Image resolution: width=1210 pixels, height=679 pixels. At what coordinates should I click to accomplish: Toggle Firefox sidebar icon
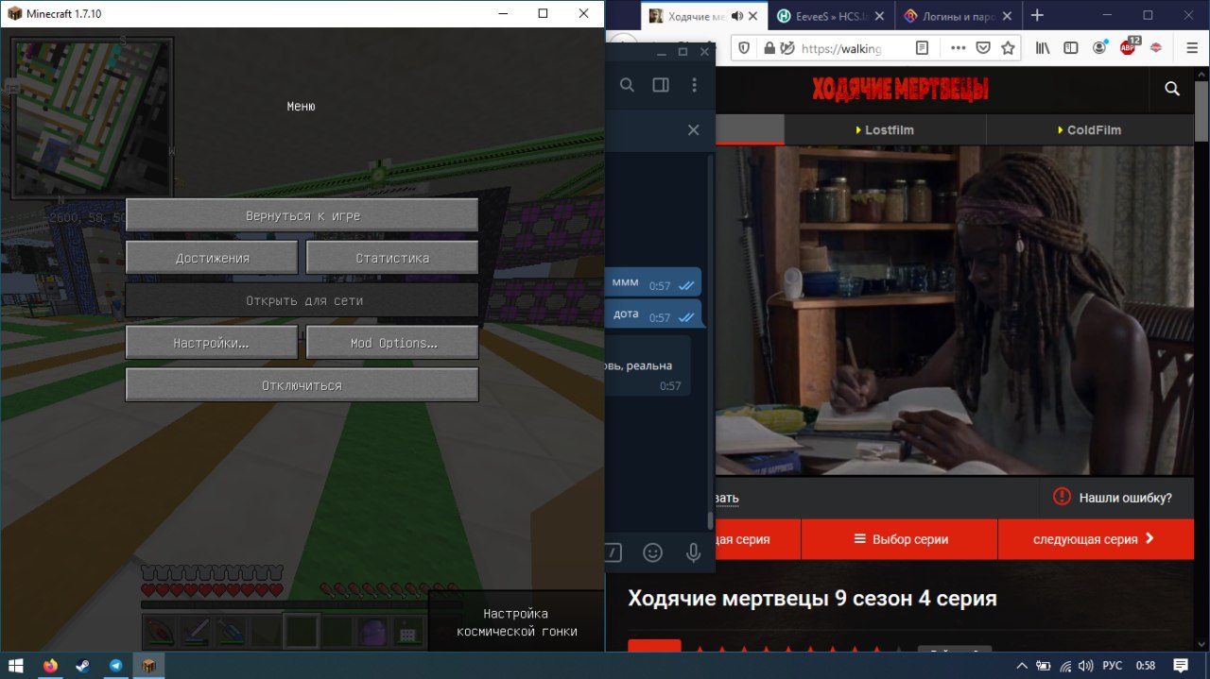point(1071,48)
